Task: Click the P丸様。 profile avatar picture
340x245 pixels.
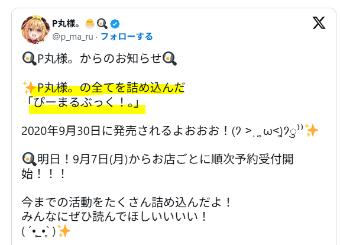Action: click(x=35, y=30)
